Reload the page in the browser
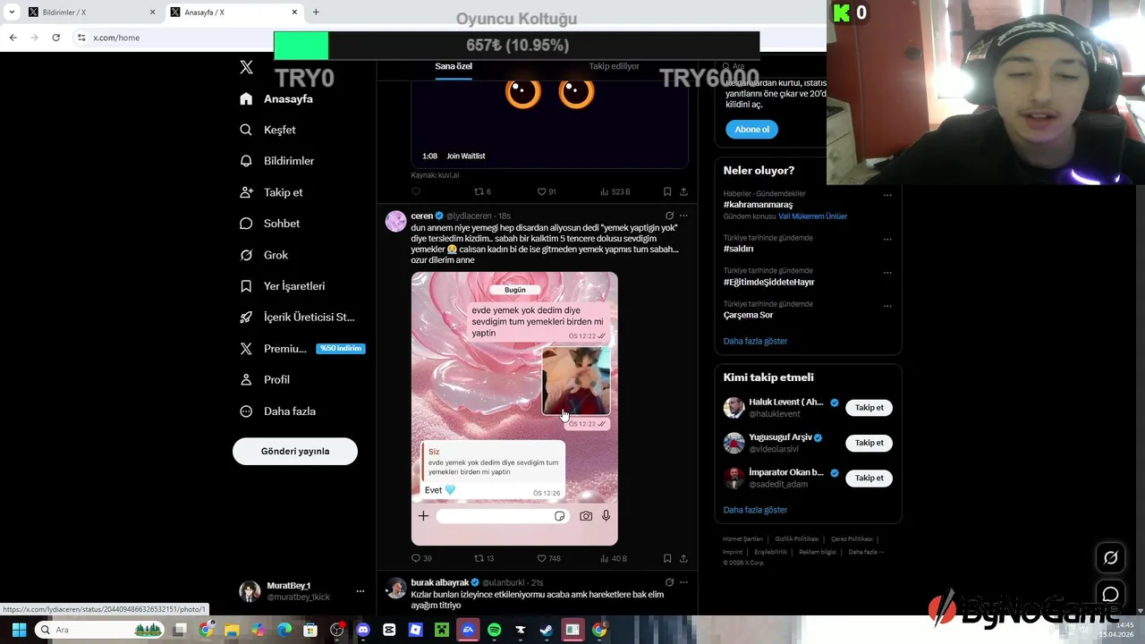 coord(55,38)
